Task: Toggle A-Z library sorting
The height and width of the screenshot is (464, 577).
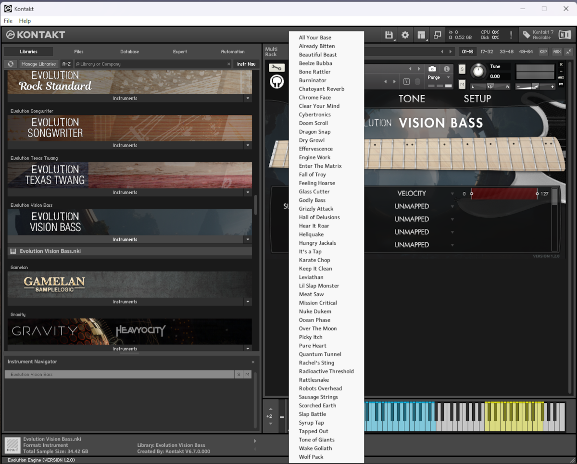Action: [66, 64]
